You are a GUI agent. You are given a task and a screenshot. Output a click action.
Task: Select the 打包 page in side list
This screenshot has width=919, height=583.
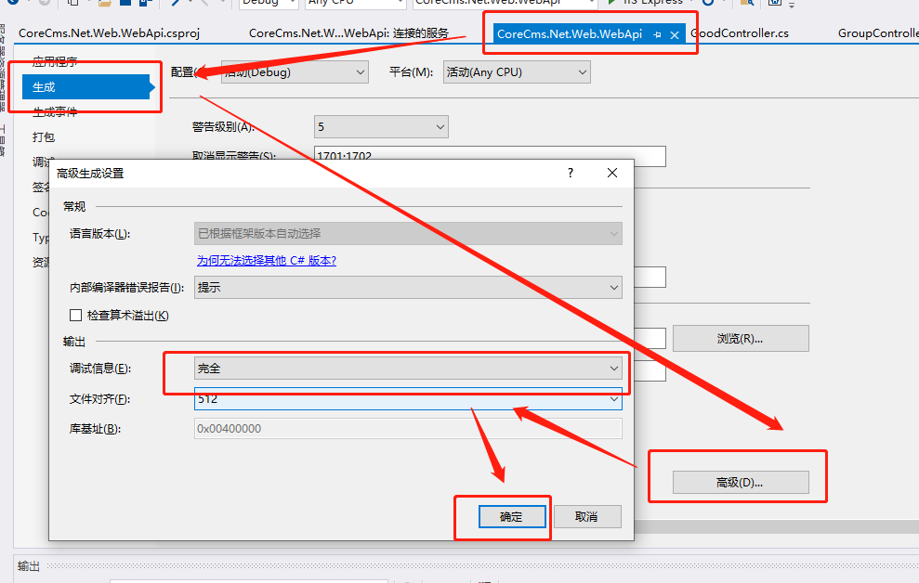44,136
